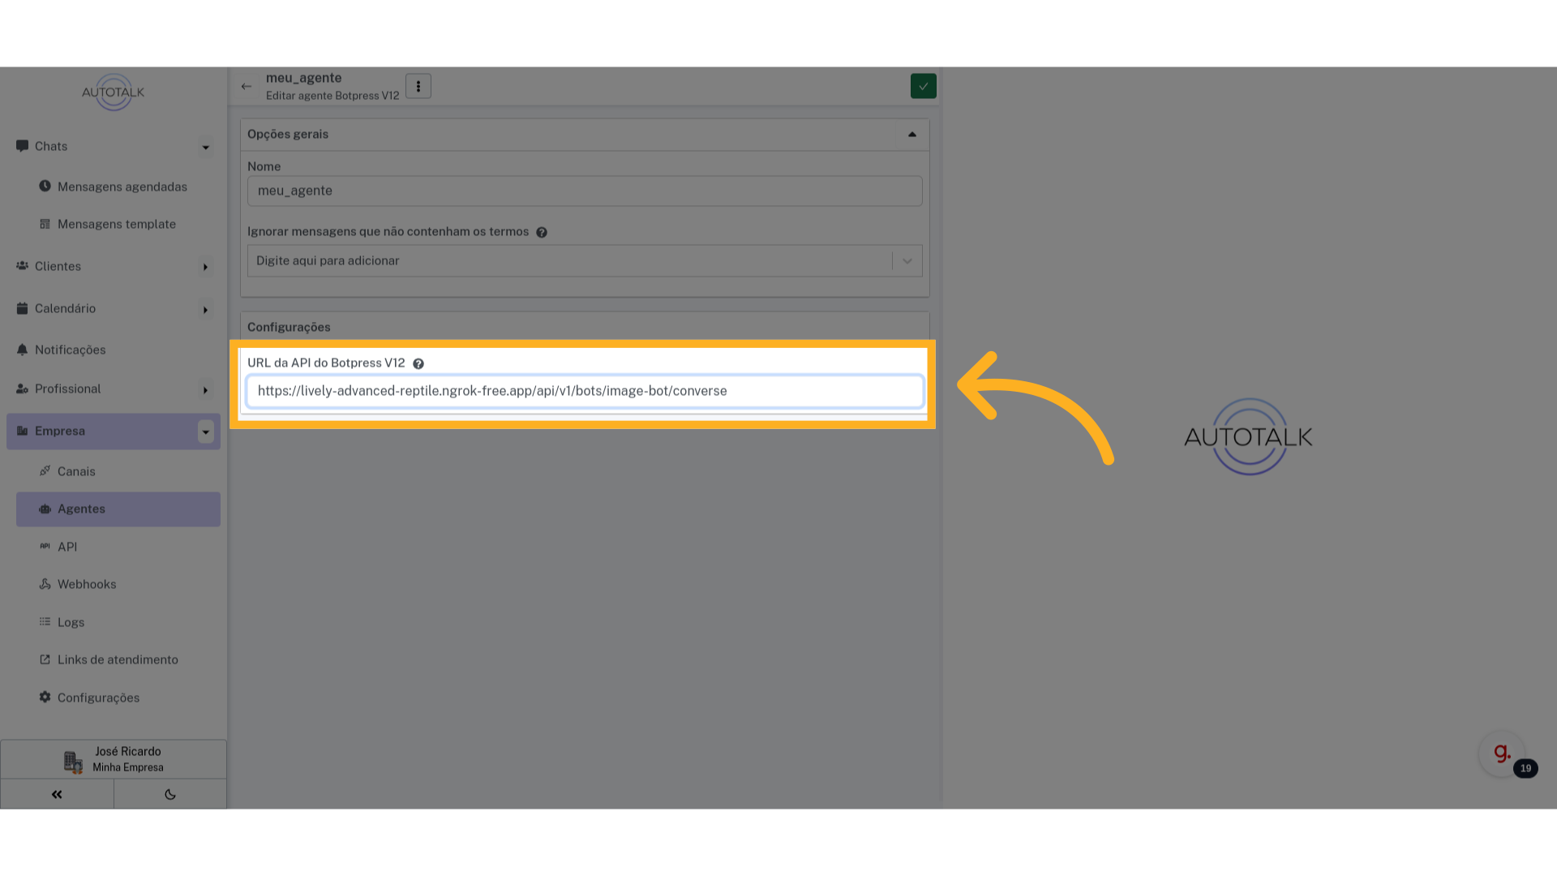The image size is (1557, 876).
Task: Open Logs under Empresa
Action: coord(71,622)
